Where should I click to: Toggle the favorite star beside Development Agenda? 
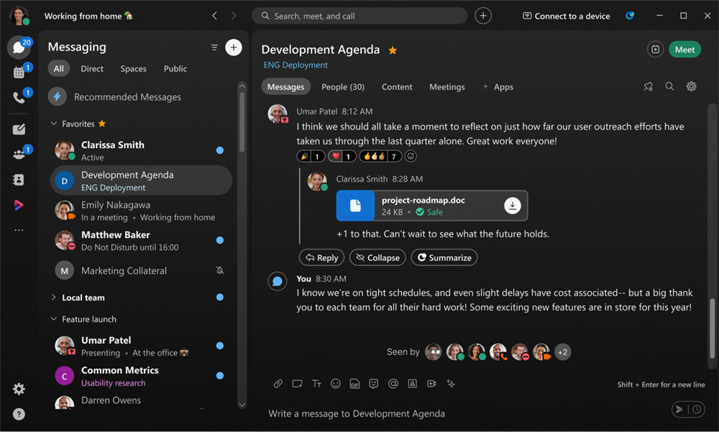click(393, 50)
